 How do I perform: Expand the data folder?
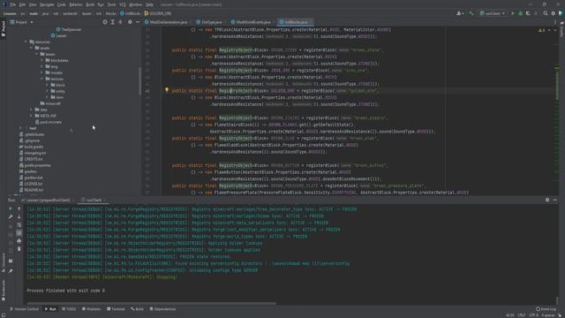tap(32, 110)
